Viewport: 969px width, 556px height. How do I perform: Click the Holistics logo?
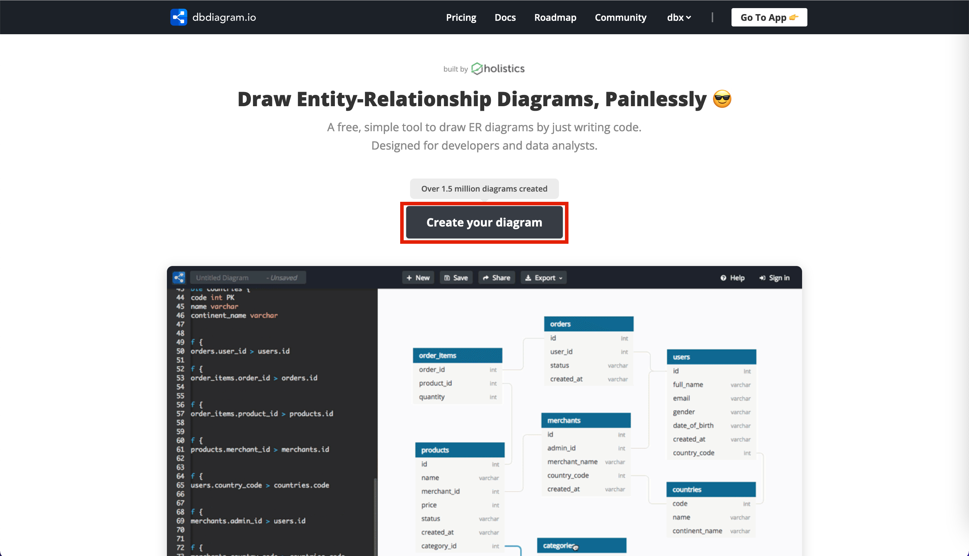pos(498,69)
